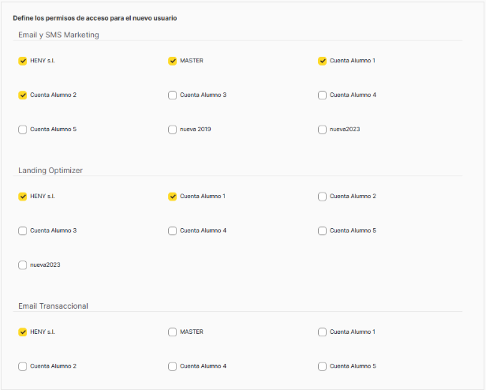Uncheck HENY s.l. under Landing Optimizer
This screenshot has width=486, height=390.
point(22,197)
